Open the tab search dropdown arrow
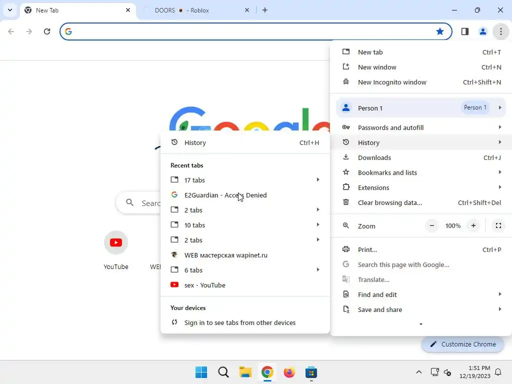The height and width of the screenshot is (384, 512). [10, 10]
